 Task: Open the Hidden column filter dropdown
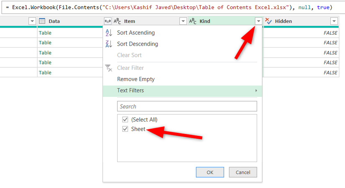pyautogui.click(x=334, y=21)
